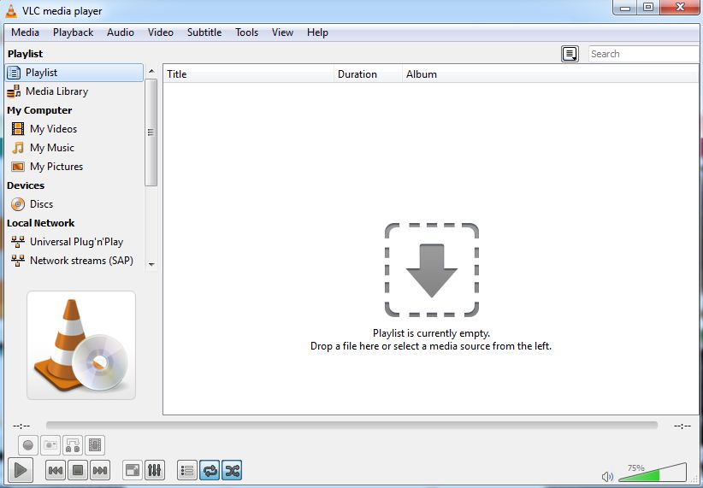Screen dimensions: 703x488
Task: Select Media Library in the sidebar
Action: [74, 91]
